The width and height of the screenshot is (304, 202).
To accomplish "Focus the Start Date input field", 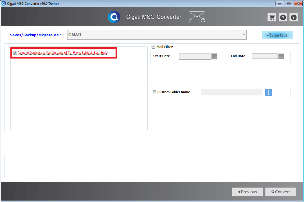I will click(x=195, y=57).
